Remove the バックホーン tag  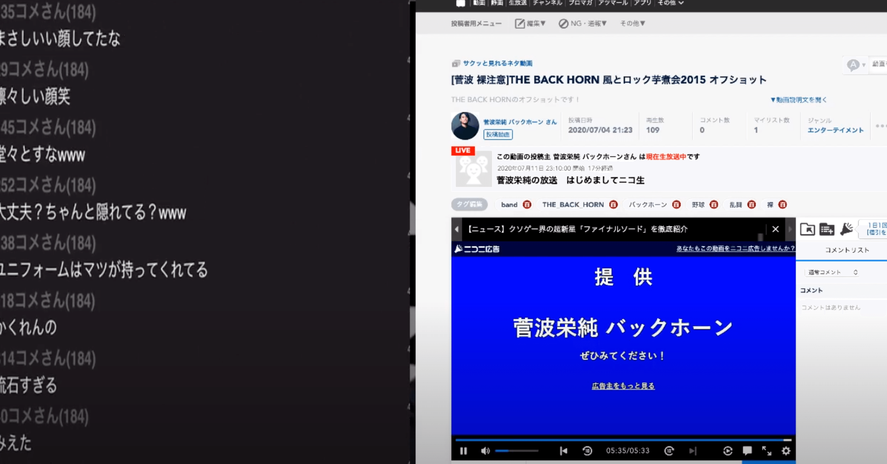[x=676, y=205]
